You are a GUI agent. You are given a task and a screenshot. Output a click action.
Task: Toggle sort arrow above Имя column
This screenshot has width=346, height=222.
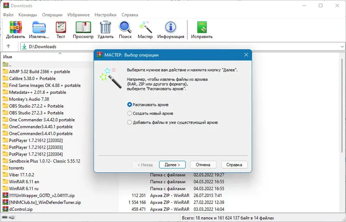click(x=60, y=54)
